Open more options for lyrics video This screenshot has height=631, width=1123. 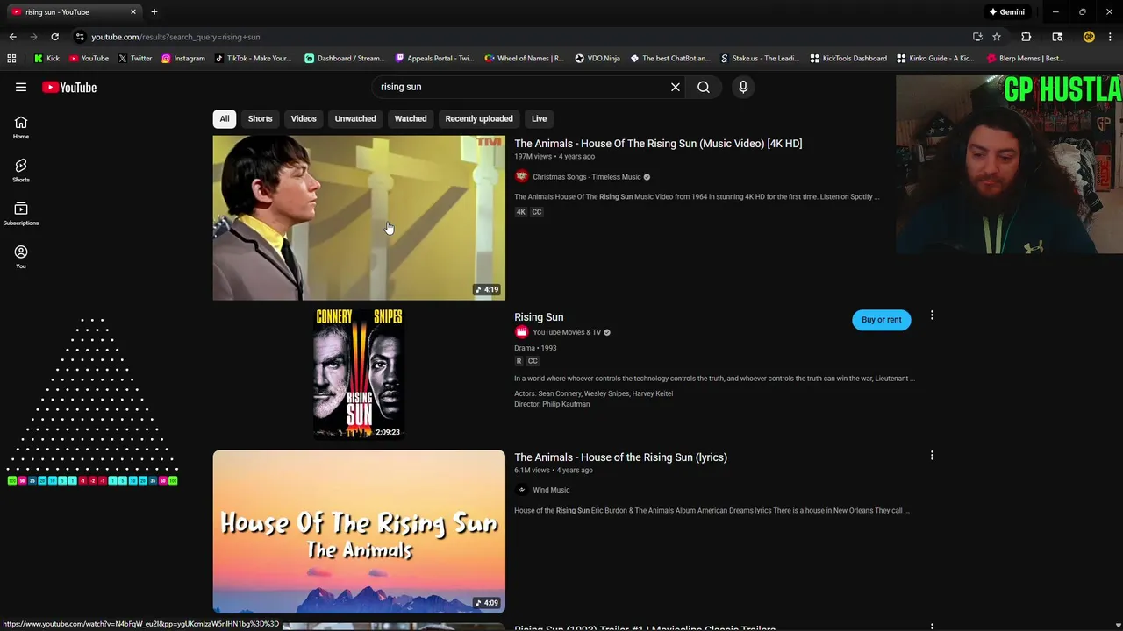click(932, 456)
